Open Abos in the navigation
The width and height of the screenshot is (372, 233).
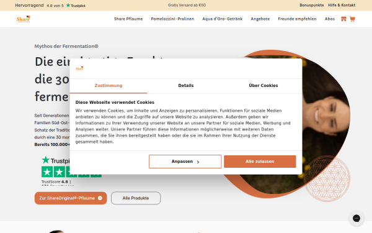pos(330,19)
